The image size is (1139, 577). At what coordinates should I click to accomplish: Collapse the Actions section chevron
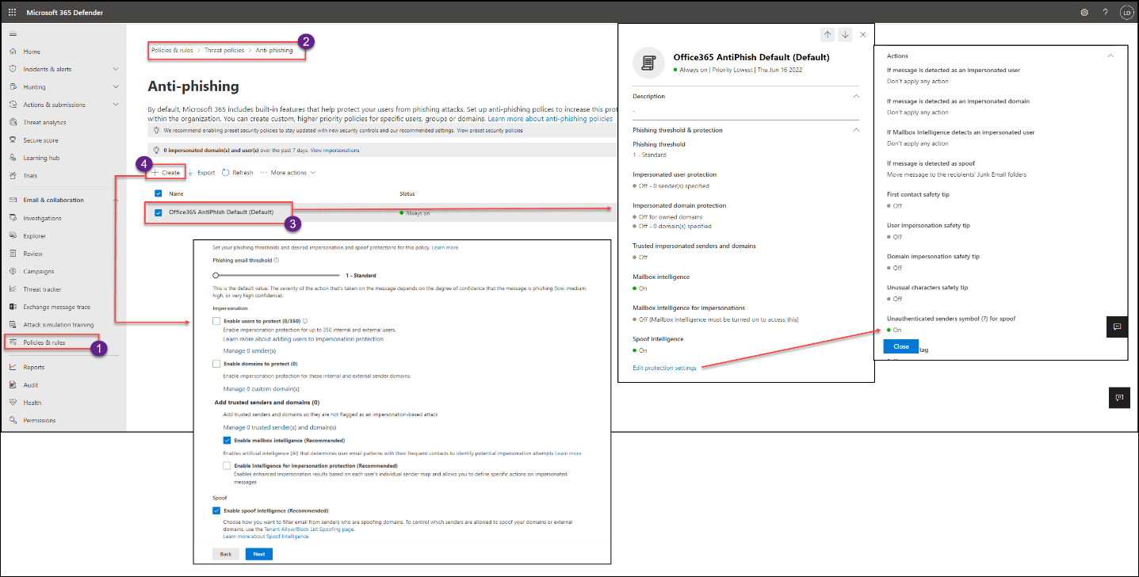(x=1110, y=55)
